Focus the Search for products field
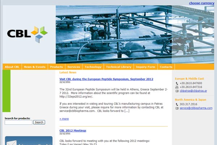 coord(18,123)
